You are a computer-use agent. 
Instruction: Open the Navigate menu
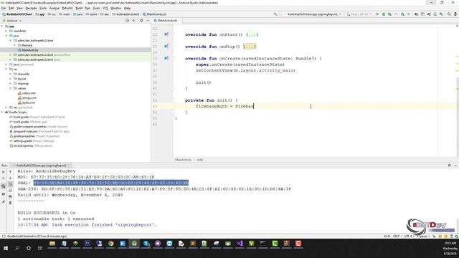coord(31,8)
